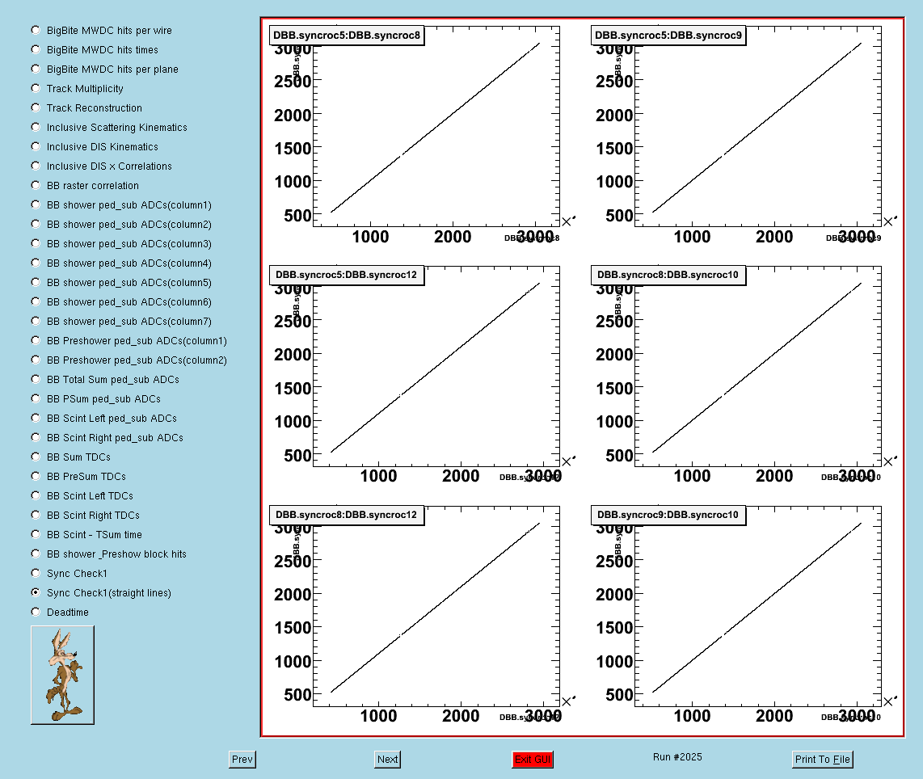Select BB PSum ped_sub ADCs
Image resolution: width=923 pixels, height=779 pixels.
(x=36, y=399)
